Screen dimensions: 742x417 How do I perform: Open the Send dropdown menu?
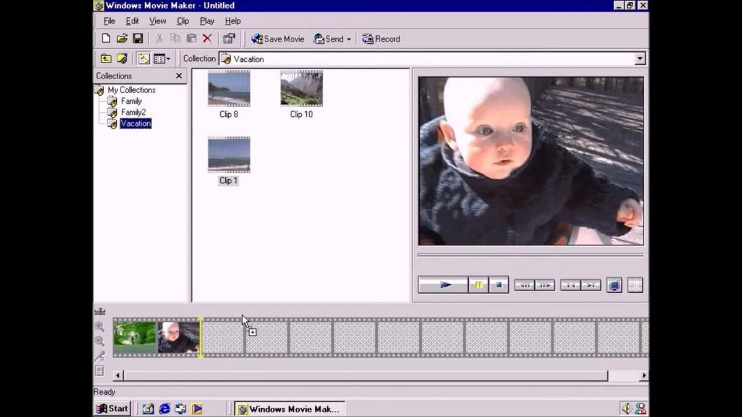[348, 40]
